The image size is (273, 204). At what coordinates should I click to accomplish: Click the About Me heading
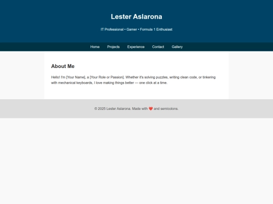[63, 66]
